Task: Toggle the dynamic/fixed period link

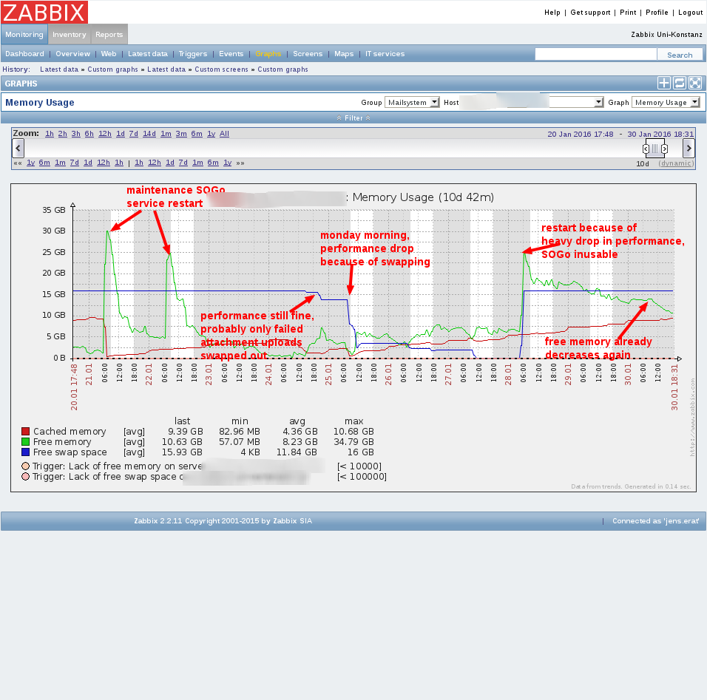Action: tap(676, 163)
